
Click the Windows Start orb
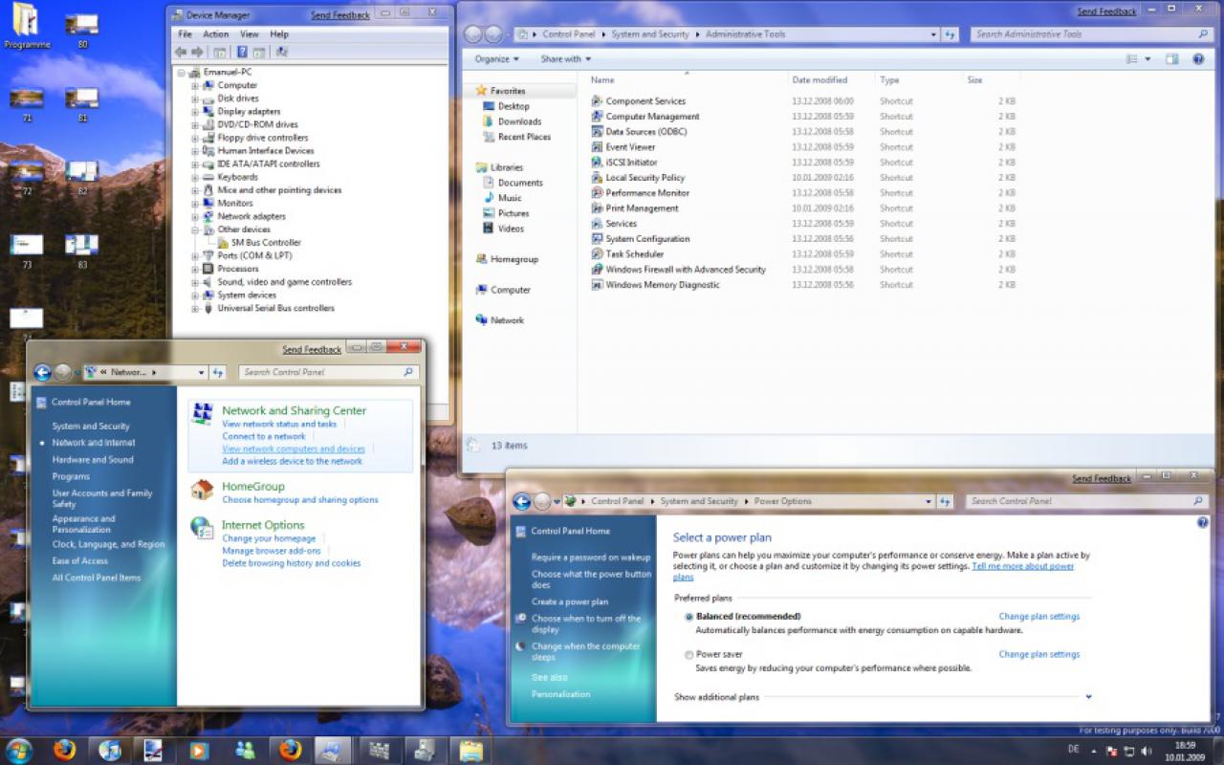19,750
